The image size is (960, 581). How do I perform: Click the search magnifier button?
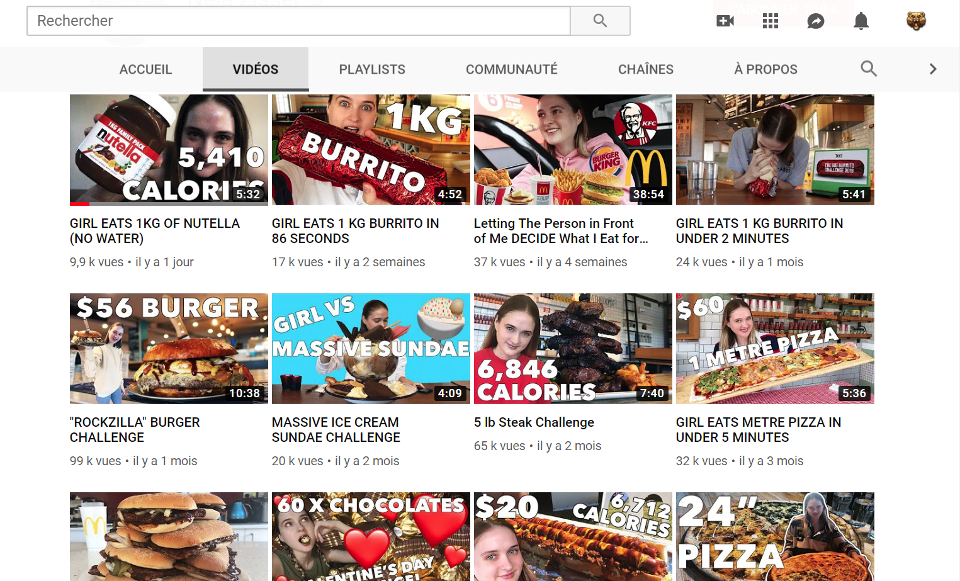pyautogui.click(x=600, y=21)
